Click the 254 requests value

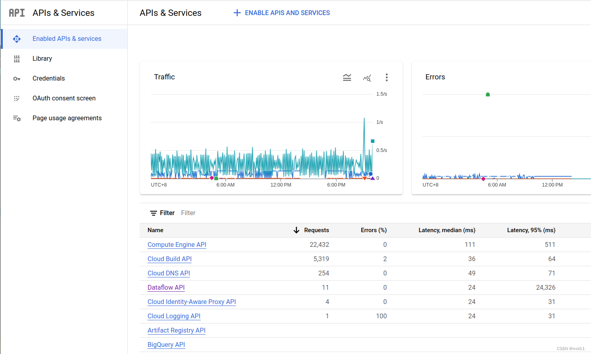click(x=324, y=273)
